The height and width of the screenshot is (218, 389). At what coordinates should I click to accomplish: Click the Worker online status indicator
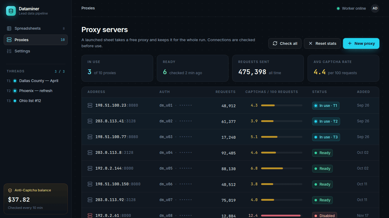(351, 8)
